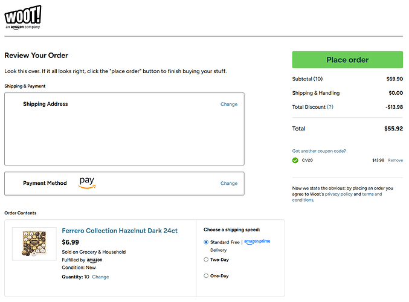This screenshot has width=409, height=302.
Task: Click the Fulfilled by Amazon logo
Action: (x=94, y=260)
